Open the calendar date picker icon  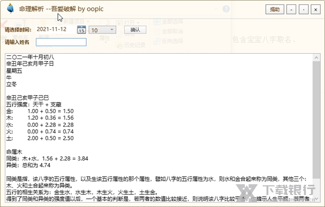(x=81, y=30)
